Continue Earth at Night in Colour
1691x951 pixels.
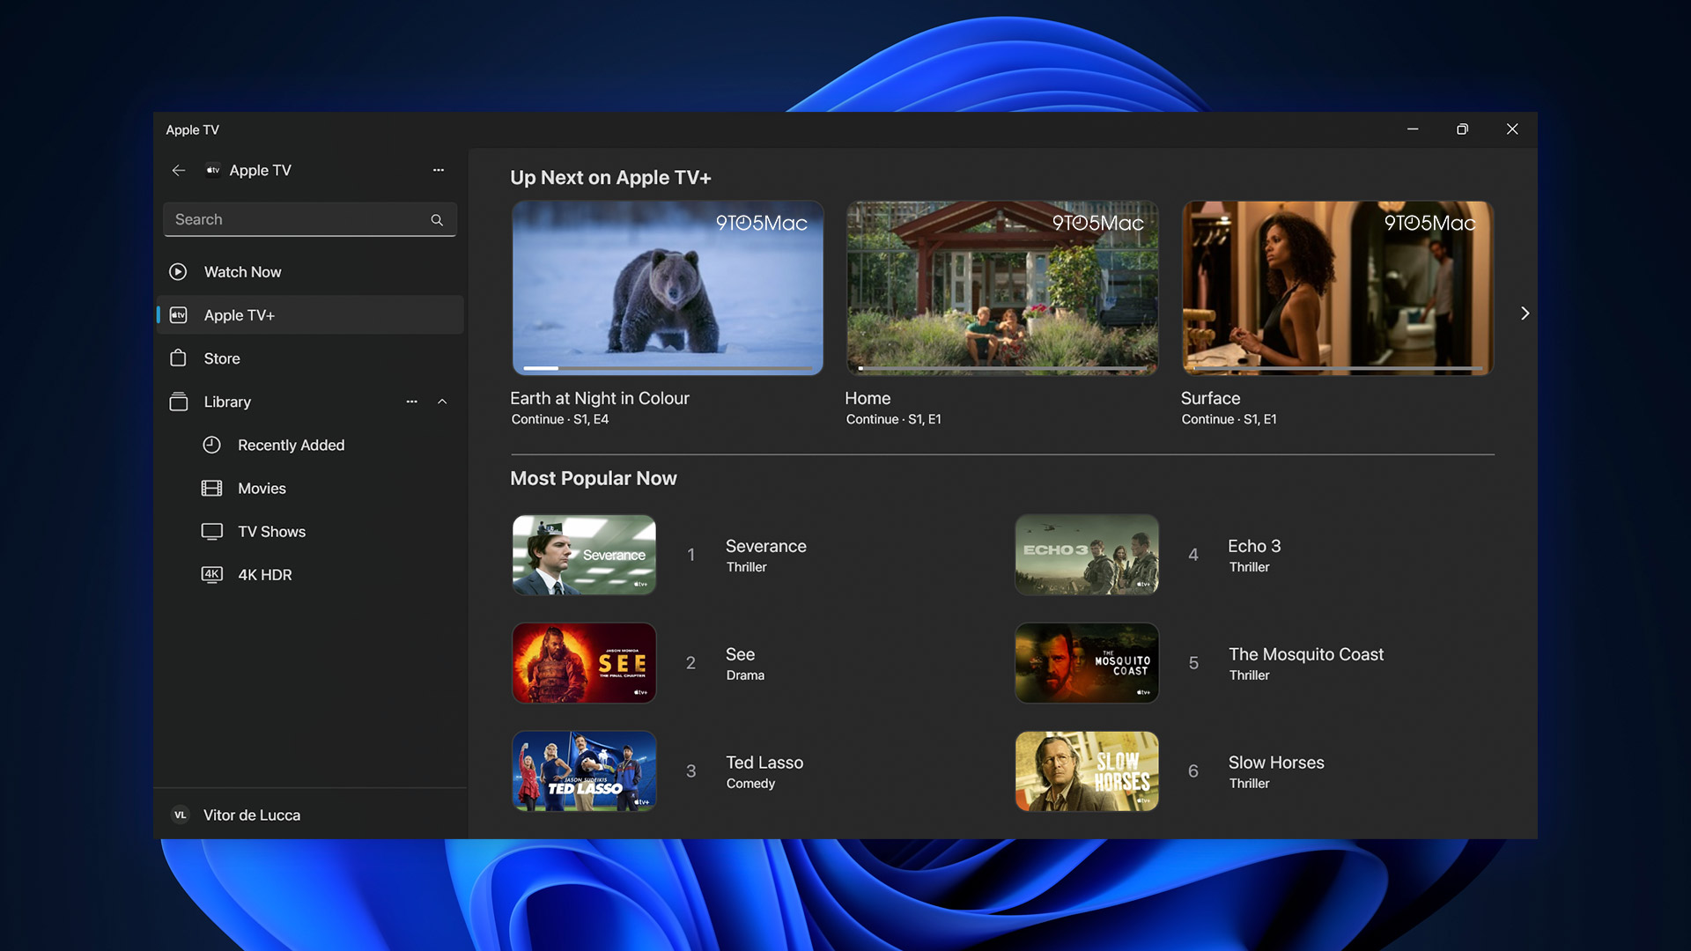(x=668, y=287)
